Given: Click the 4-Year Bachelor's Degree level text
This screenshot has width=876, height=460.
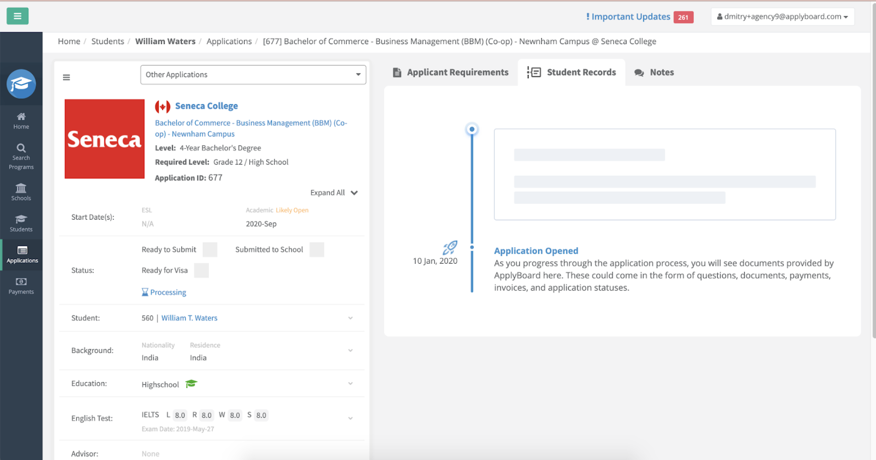Looking at the screenshot, I should point(220,148).
